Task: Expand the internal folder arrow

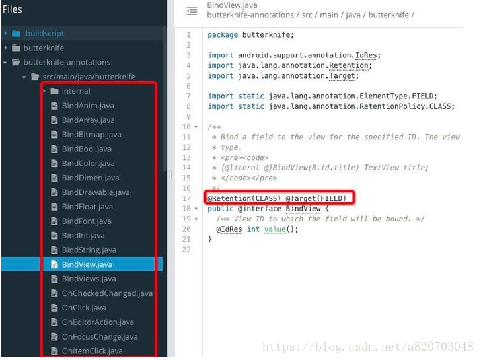Action: (44, 91)
